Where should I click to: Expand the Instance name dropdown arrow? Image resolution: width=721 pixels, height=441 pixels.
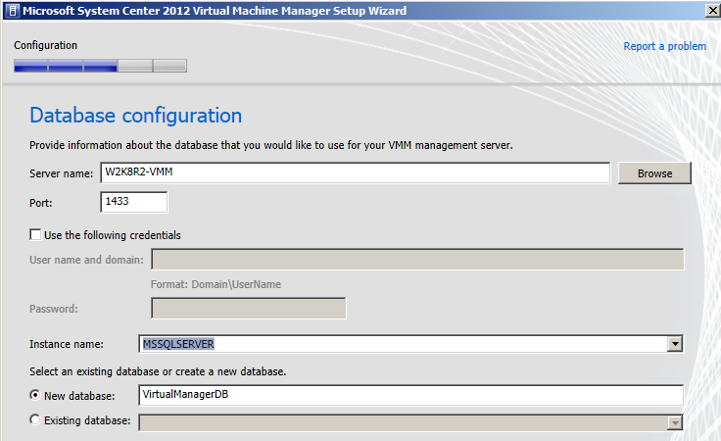(x=675, y=344)
